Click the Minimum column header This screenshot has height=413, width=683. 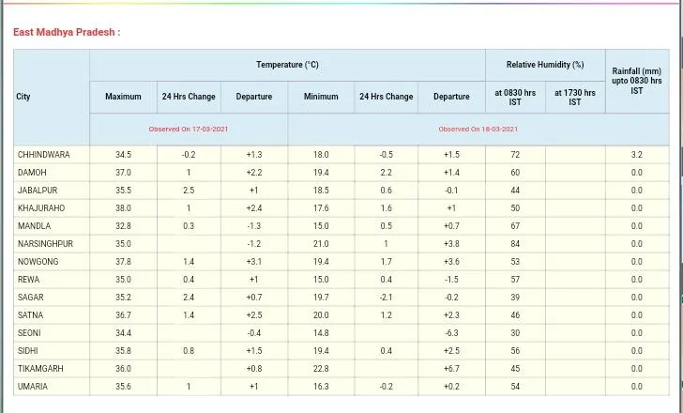pos(321,97)
